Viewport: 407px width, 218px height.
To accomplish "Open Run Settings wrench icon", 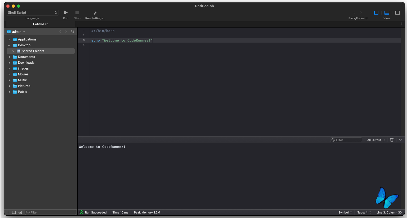I will point(96,12).
